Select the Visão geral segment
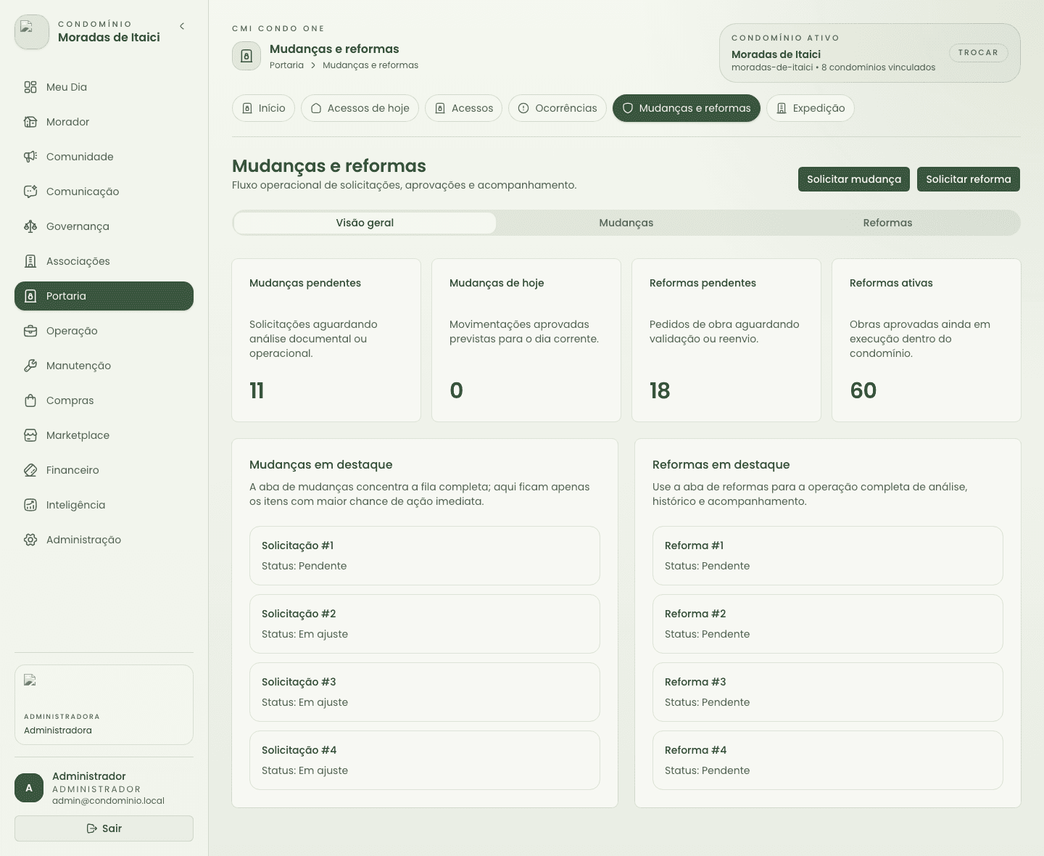Viewport: 1044px width, 856px height. coord(365,223)
